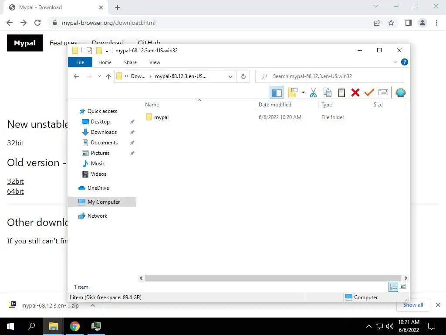Toggle the navigation pane icon in toolbar
446x335 pixels.
277,92
